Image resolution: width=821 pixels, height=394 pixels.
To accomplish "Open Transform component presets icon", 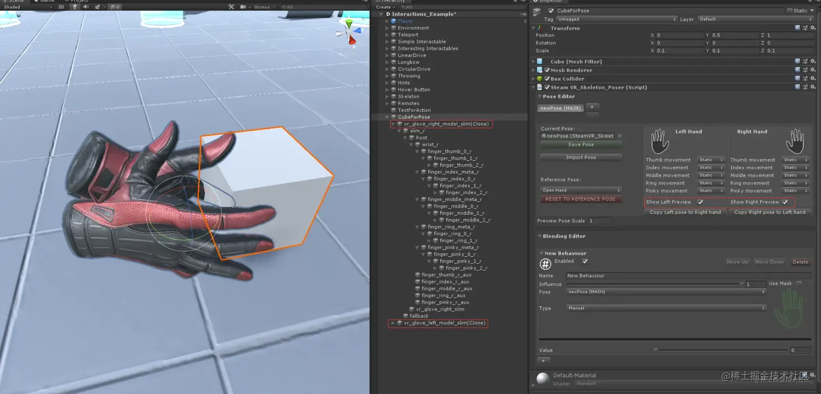I will click(x=805, y=28).
